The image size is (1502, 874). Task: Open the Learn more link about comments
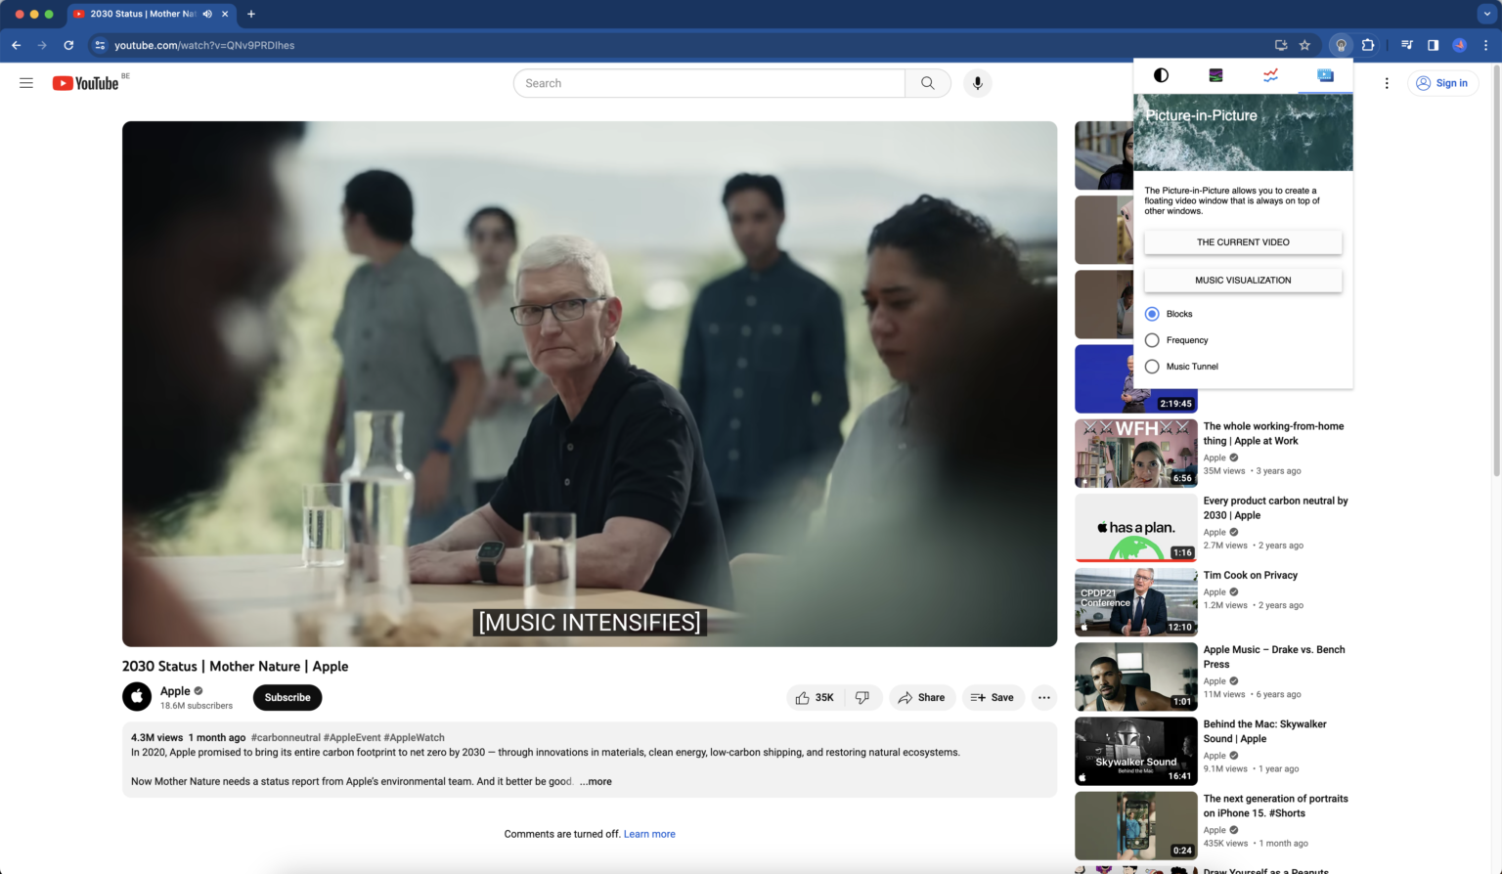(649, 833)
